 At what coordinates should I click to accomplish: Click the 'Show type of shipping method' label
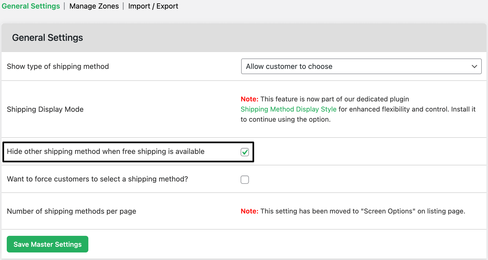click(58, 66)
